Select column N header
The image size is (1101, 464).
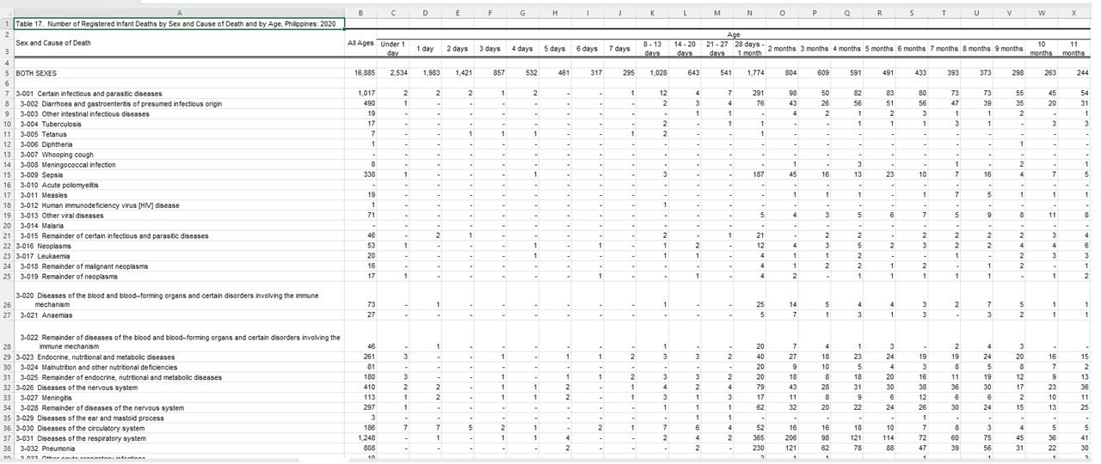tap(750, 13)
